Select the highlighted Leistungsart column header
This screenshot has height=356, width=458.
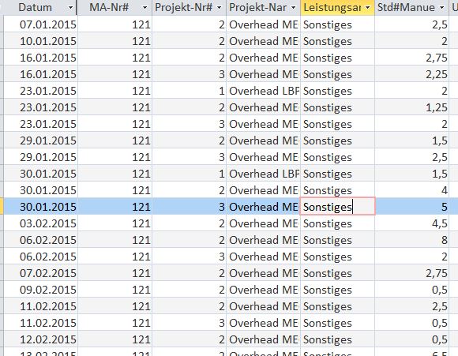337,8
